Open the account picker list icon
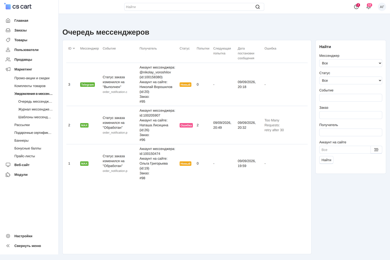This screenshot has height=260, width=390. click(376, 150)
